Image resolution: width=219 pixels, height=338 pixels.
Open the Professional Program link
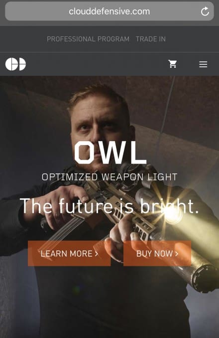click(88, 39)
